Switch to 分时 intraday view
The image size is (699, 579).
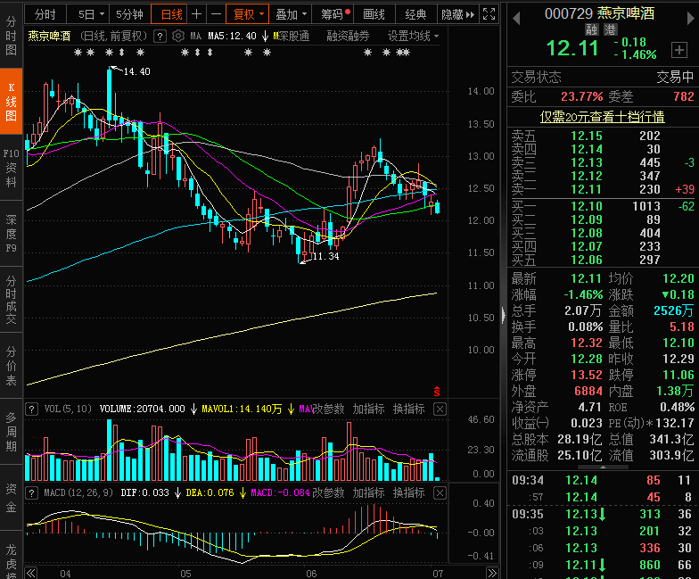pos(45,14)
